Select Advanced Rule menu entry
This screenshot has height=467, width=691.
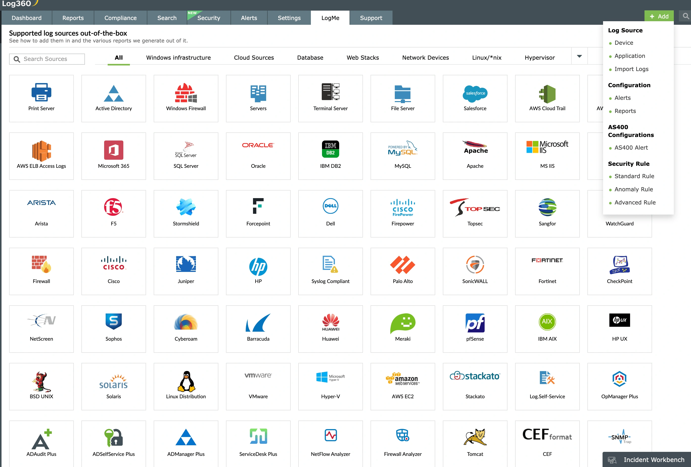coord(635,202)
